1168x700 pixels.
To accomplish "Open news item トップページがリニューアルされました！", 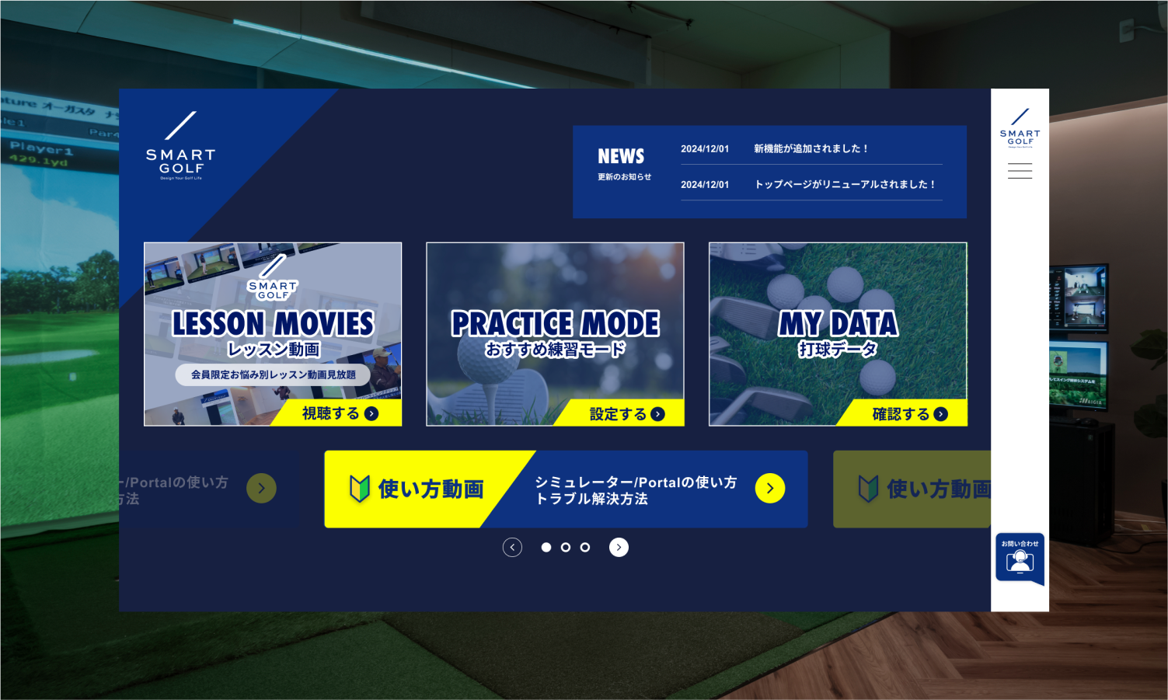I will click(x=811, y=184).
